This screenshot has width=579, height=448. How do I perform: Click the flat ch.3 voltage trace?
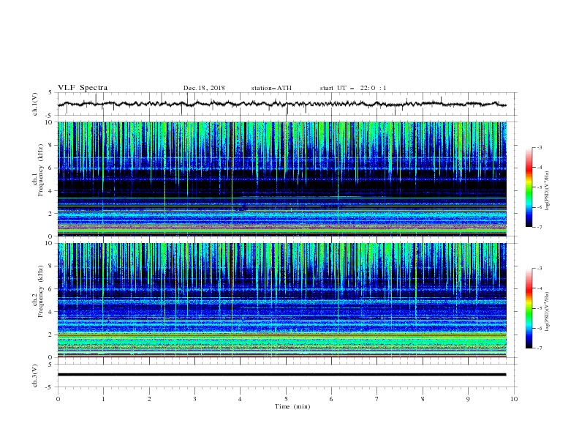(281, 375)
